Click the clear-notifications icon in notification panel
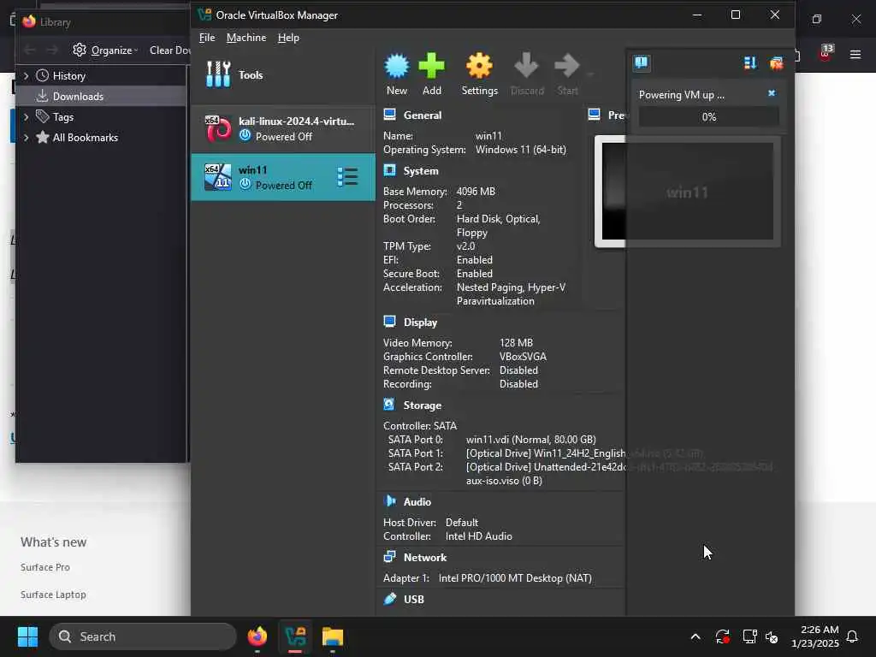This screenshot has height=657, width=876. tap(776, 63)
